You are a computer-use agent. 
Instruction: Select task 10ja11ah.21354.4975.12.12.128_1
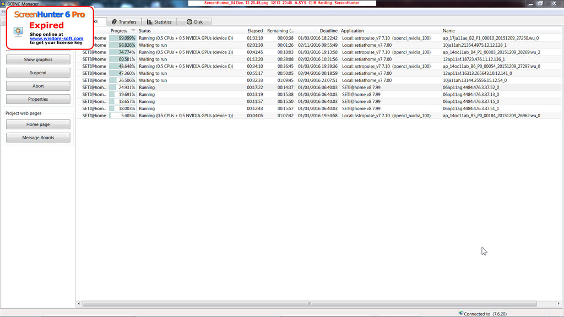(474, 45)
